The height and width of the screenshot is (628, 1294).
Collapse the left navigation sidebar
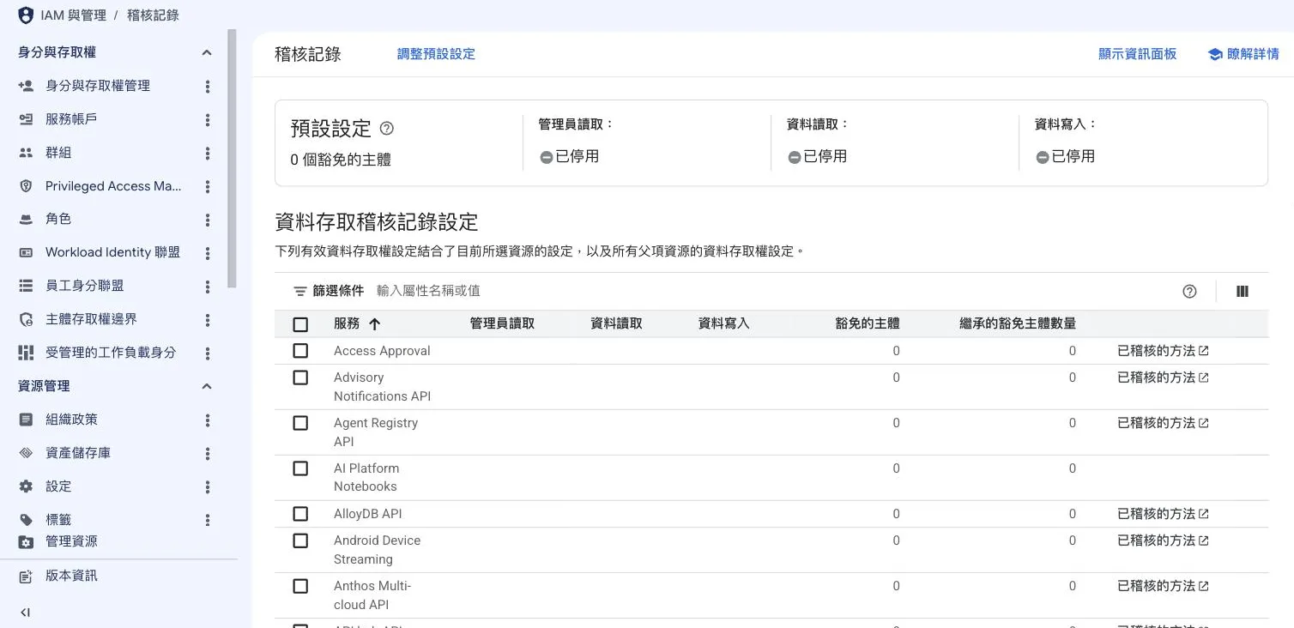tap(25, 613)
